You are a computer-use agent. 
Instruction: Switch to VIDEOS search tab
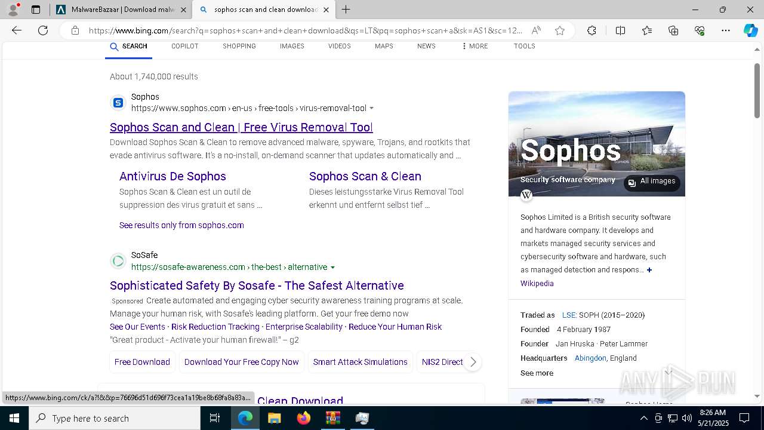click(339, 47)
